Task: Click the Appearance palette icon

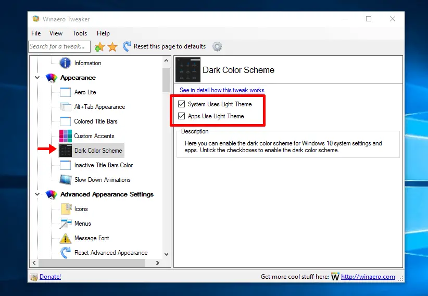Action: pos(52,78)
